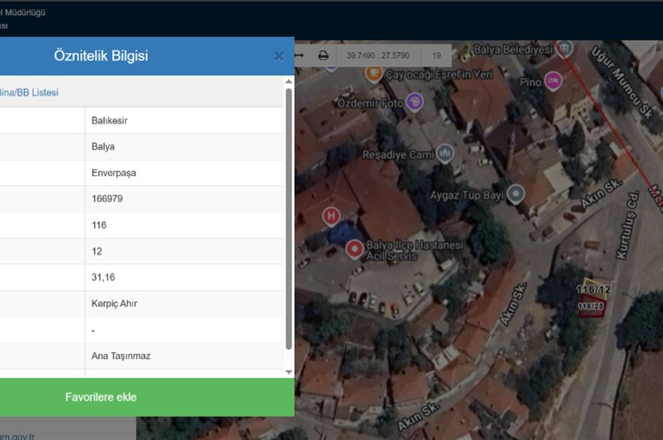Click the coordinates display 39.7490 : 27.5790
This screenshot has height=440, width=663.
tap(378, 56)
